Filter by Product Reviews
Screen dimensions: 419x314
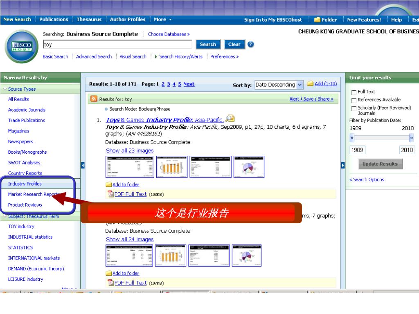[25, 205]
